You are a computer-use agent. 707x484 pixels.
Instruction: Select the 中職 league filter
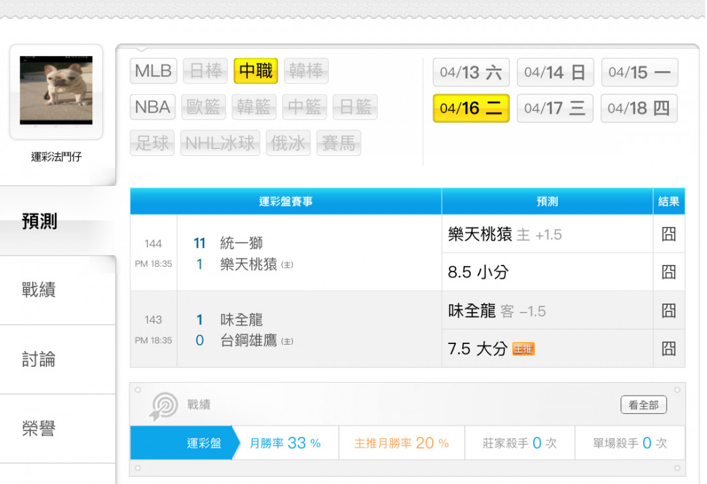pos(256,71)
